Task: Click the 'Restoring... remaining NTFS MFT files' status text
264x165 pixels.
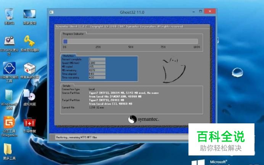Action: [77, 137]
